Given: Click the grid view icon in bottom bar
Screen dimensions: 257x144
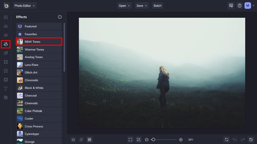Looking at the screenshot, I should click(90, 140).
